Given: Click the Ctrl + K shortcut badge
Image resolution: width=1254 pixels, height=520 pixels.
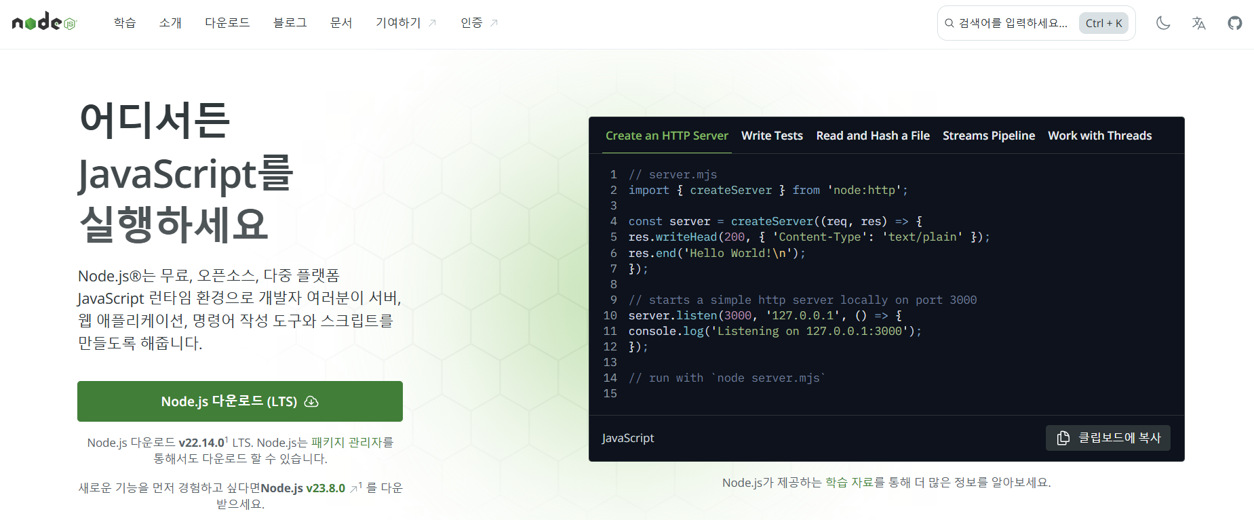Looking at the screenshot, I should click(x=1103, y=23).
